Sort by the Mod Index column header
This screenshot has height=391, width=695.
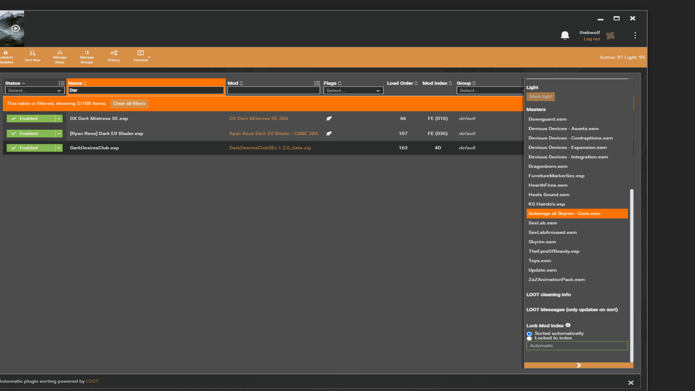tap(437, 83)
